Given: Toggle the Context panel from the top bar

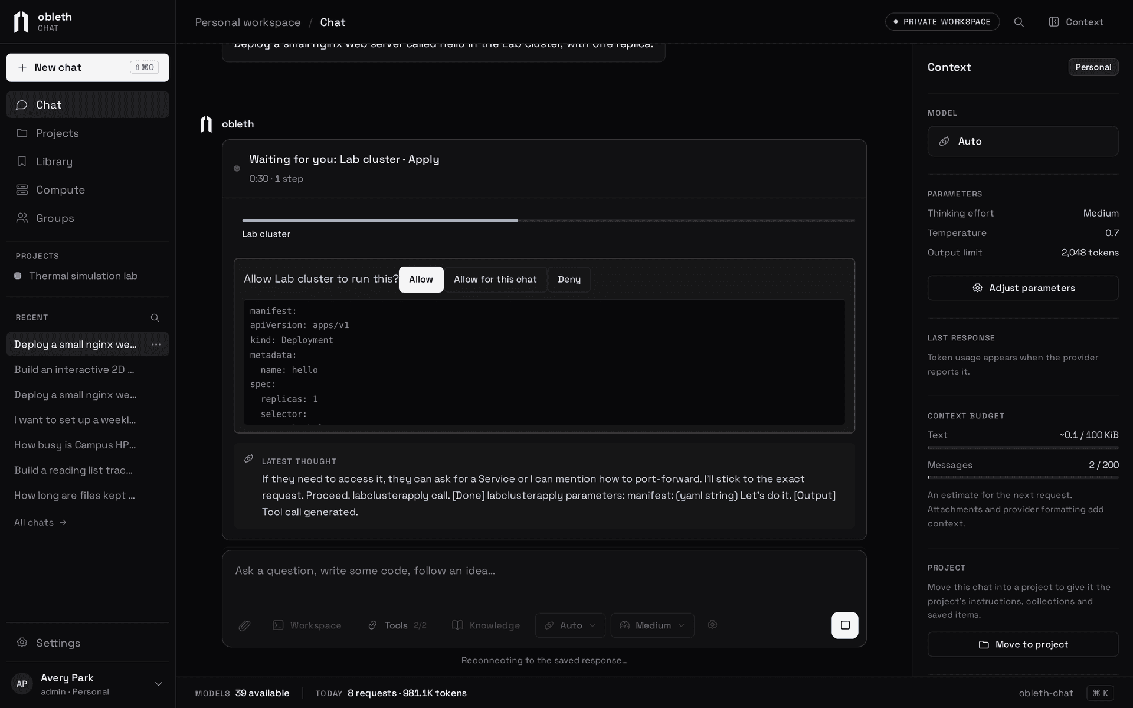Looking at the screenshot, I should tap(1076, 22).
